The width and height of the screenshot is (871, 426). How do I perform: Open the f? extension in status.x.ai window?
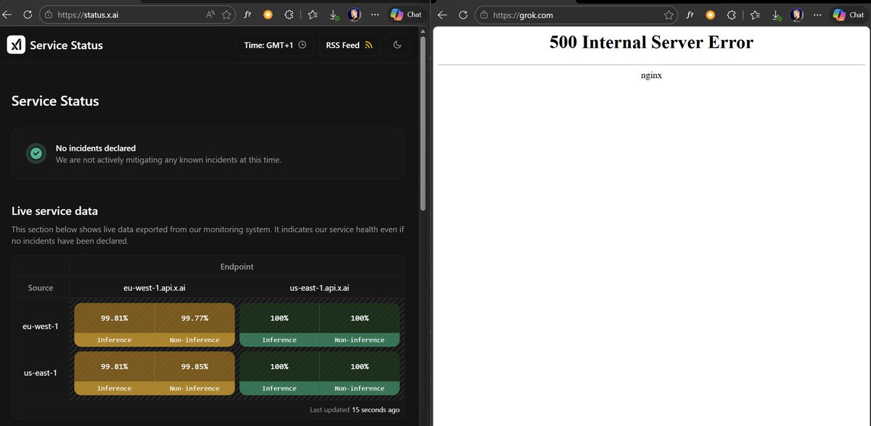[x=248, y=14]
